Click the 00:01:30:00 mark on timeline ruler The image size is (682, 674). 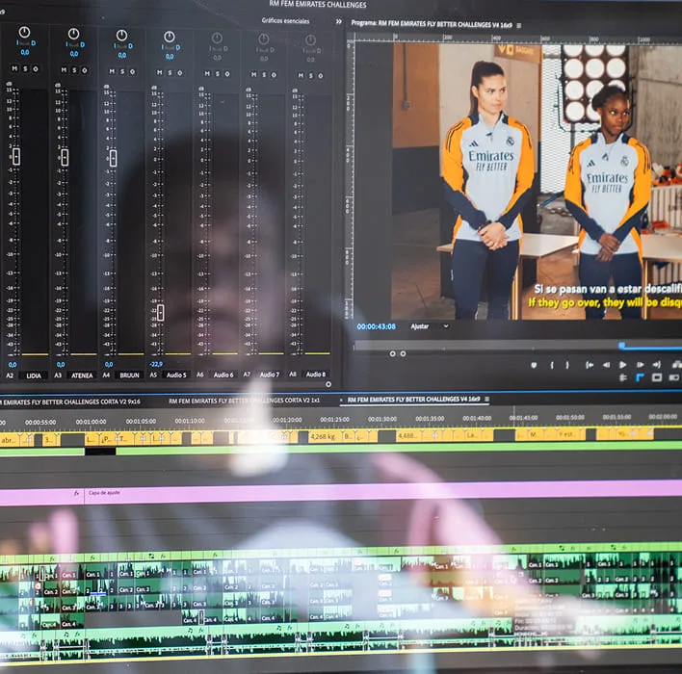coord(381,419)
